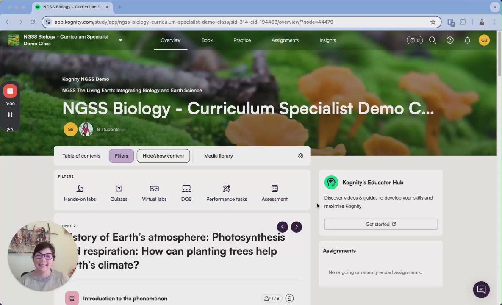Click the class thumbnail image in the header
The width and height of the screenshot is (502, 305).
(x=14, y=40)
